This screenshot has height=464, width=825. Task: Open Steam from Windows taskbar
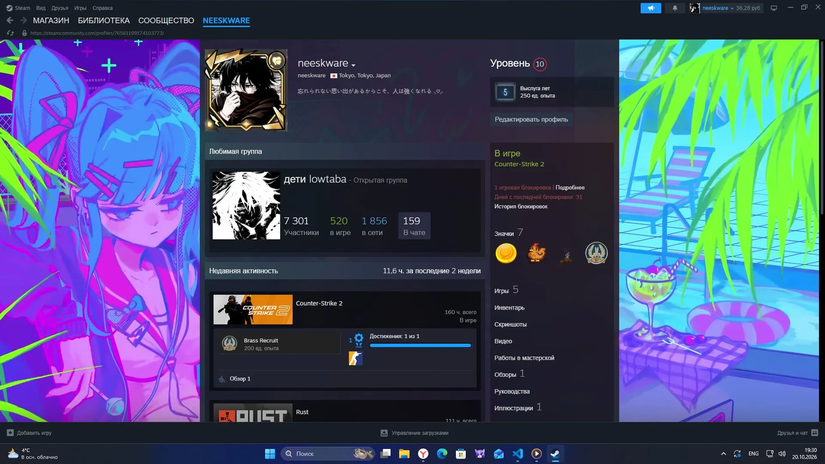555,454
